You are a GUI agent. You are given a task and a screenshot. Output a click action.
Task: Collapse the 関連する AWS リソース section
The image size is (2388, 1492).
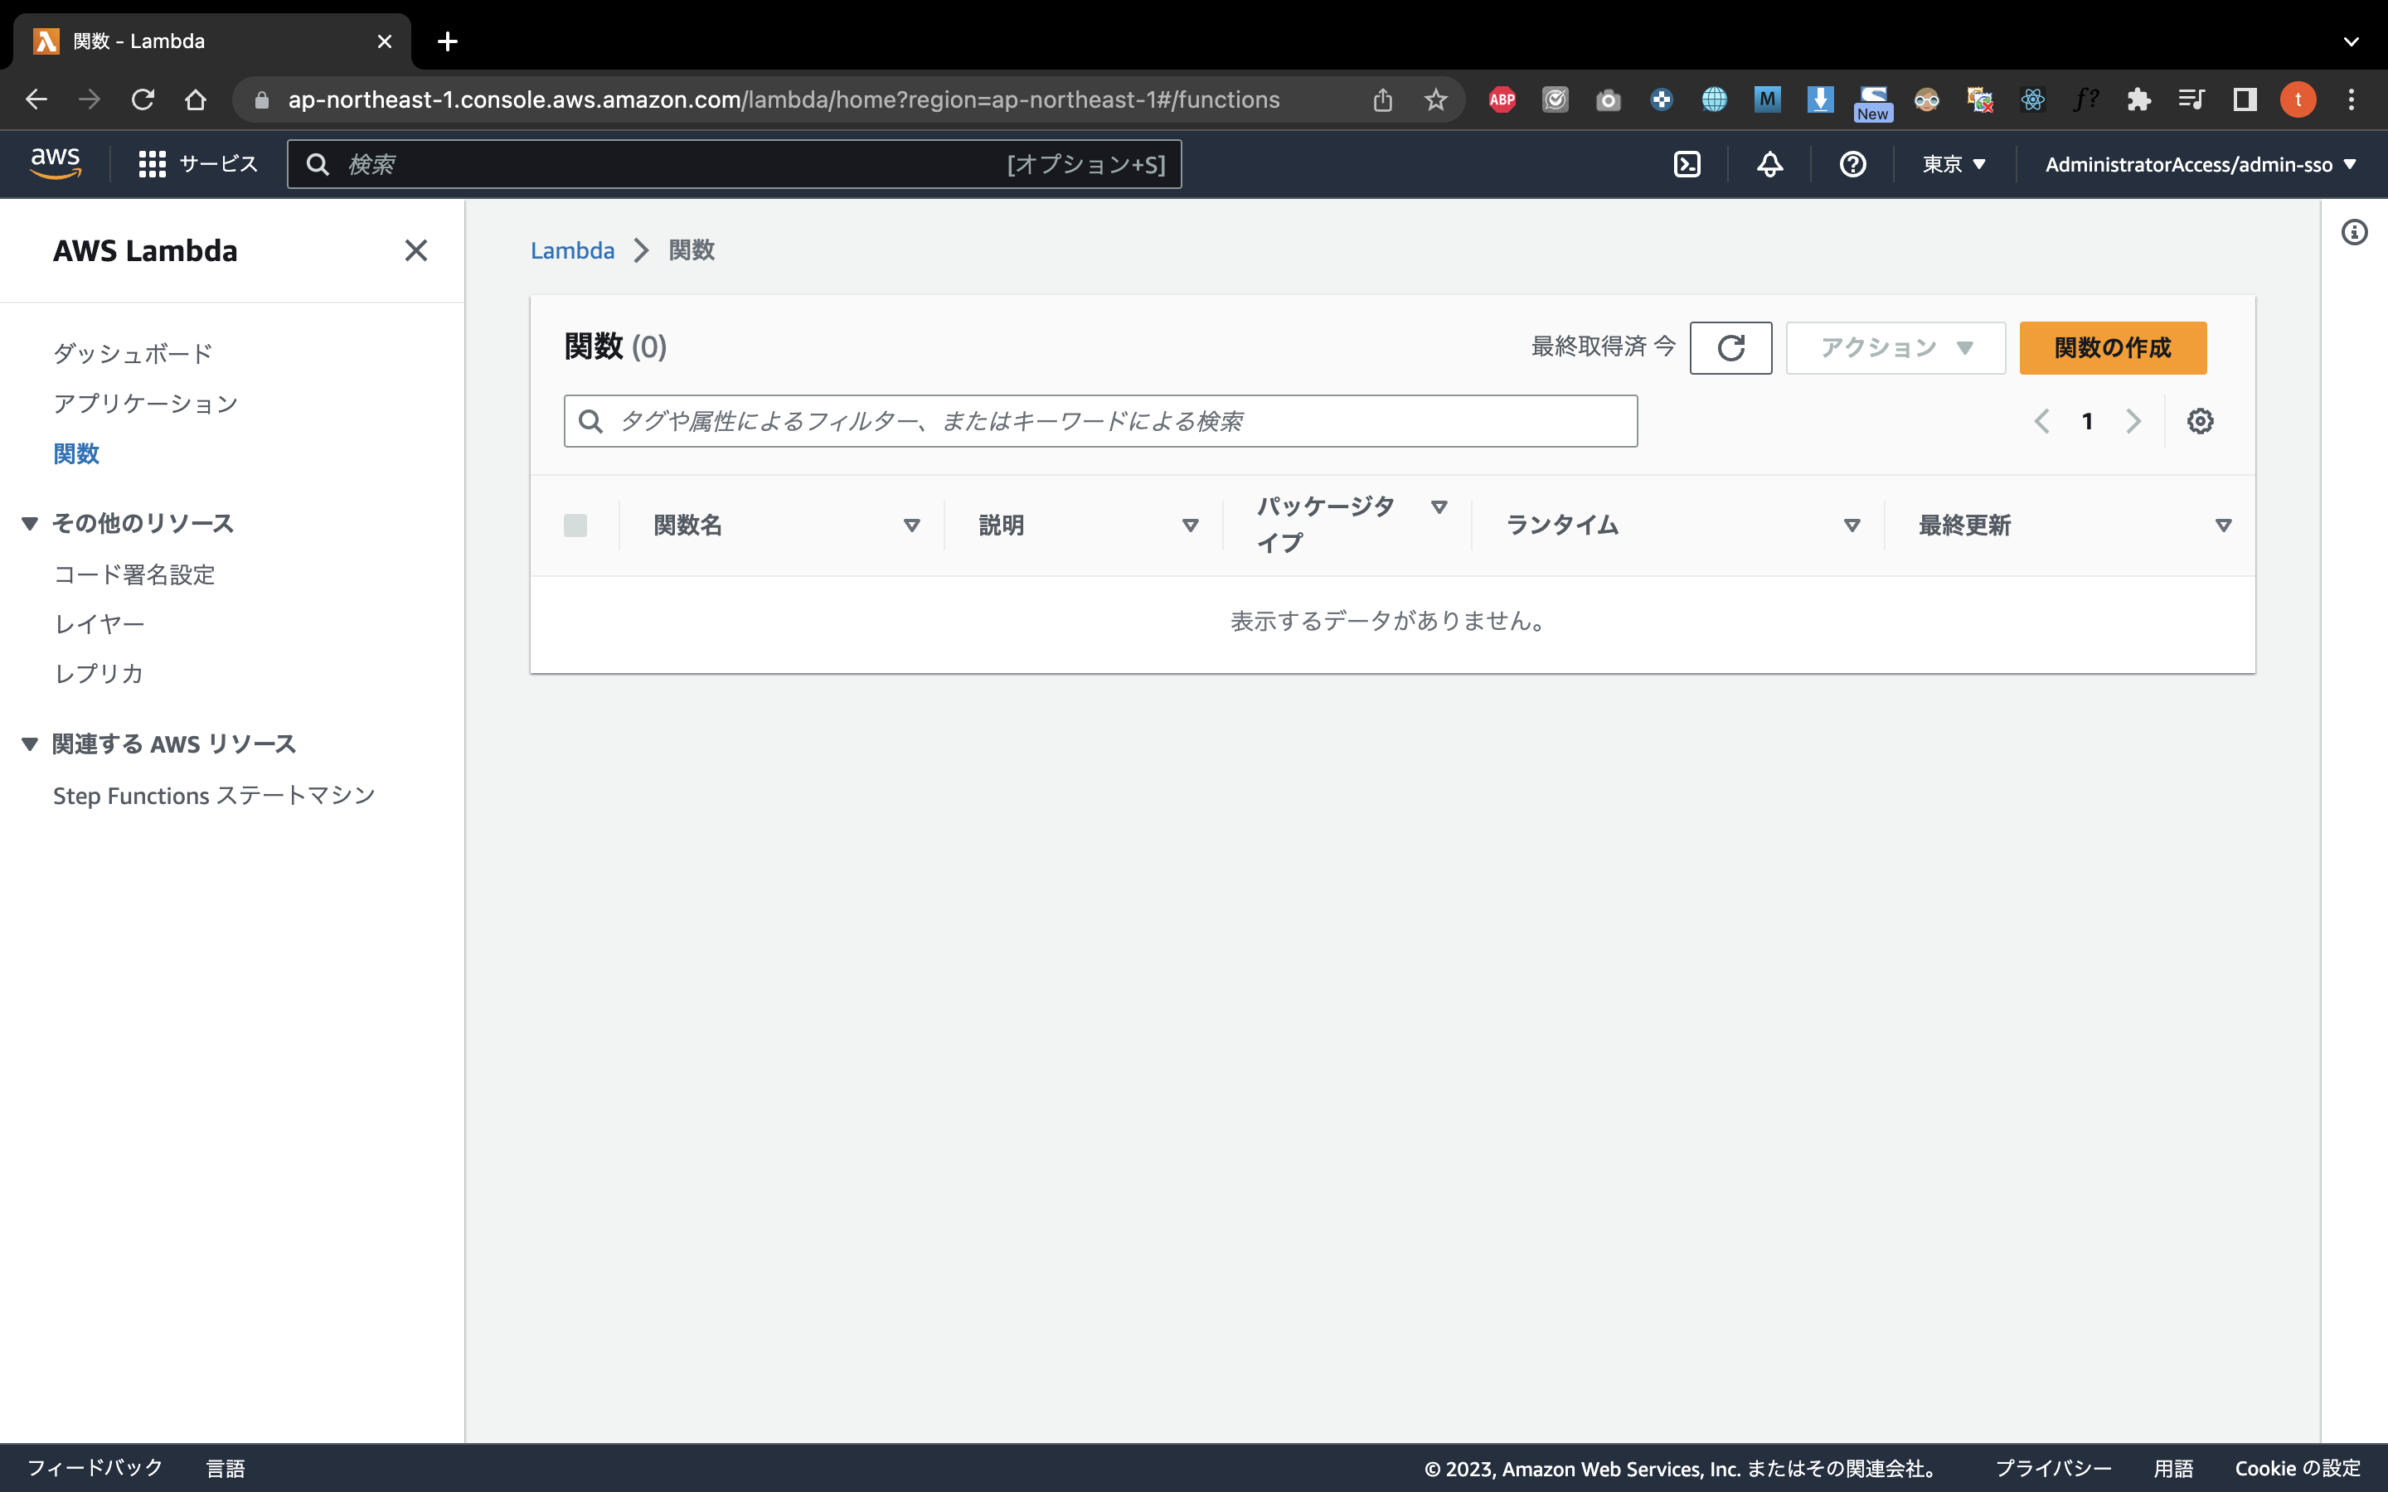(x=29, y=744)
